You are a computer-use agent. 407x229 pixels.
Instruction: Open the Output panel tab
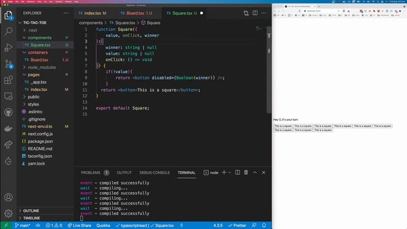tap(124, 172)
